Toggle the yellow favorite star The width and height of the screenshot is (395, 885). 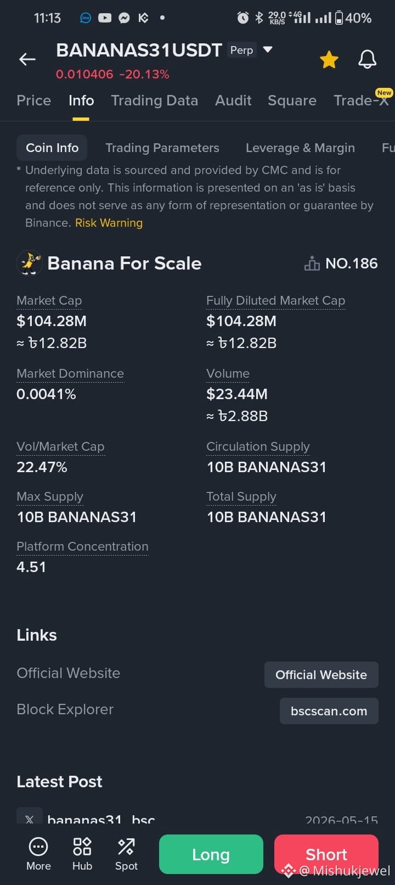[x=329, y=59]
